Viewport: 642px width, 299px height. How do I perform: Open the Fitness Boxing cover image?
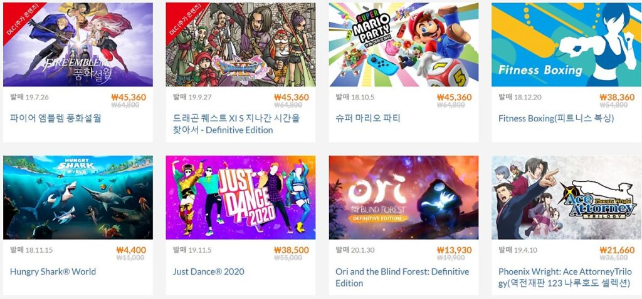coord(567,44)
